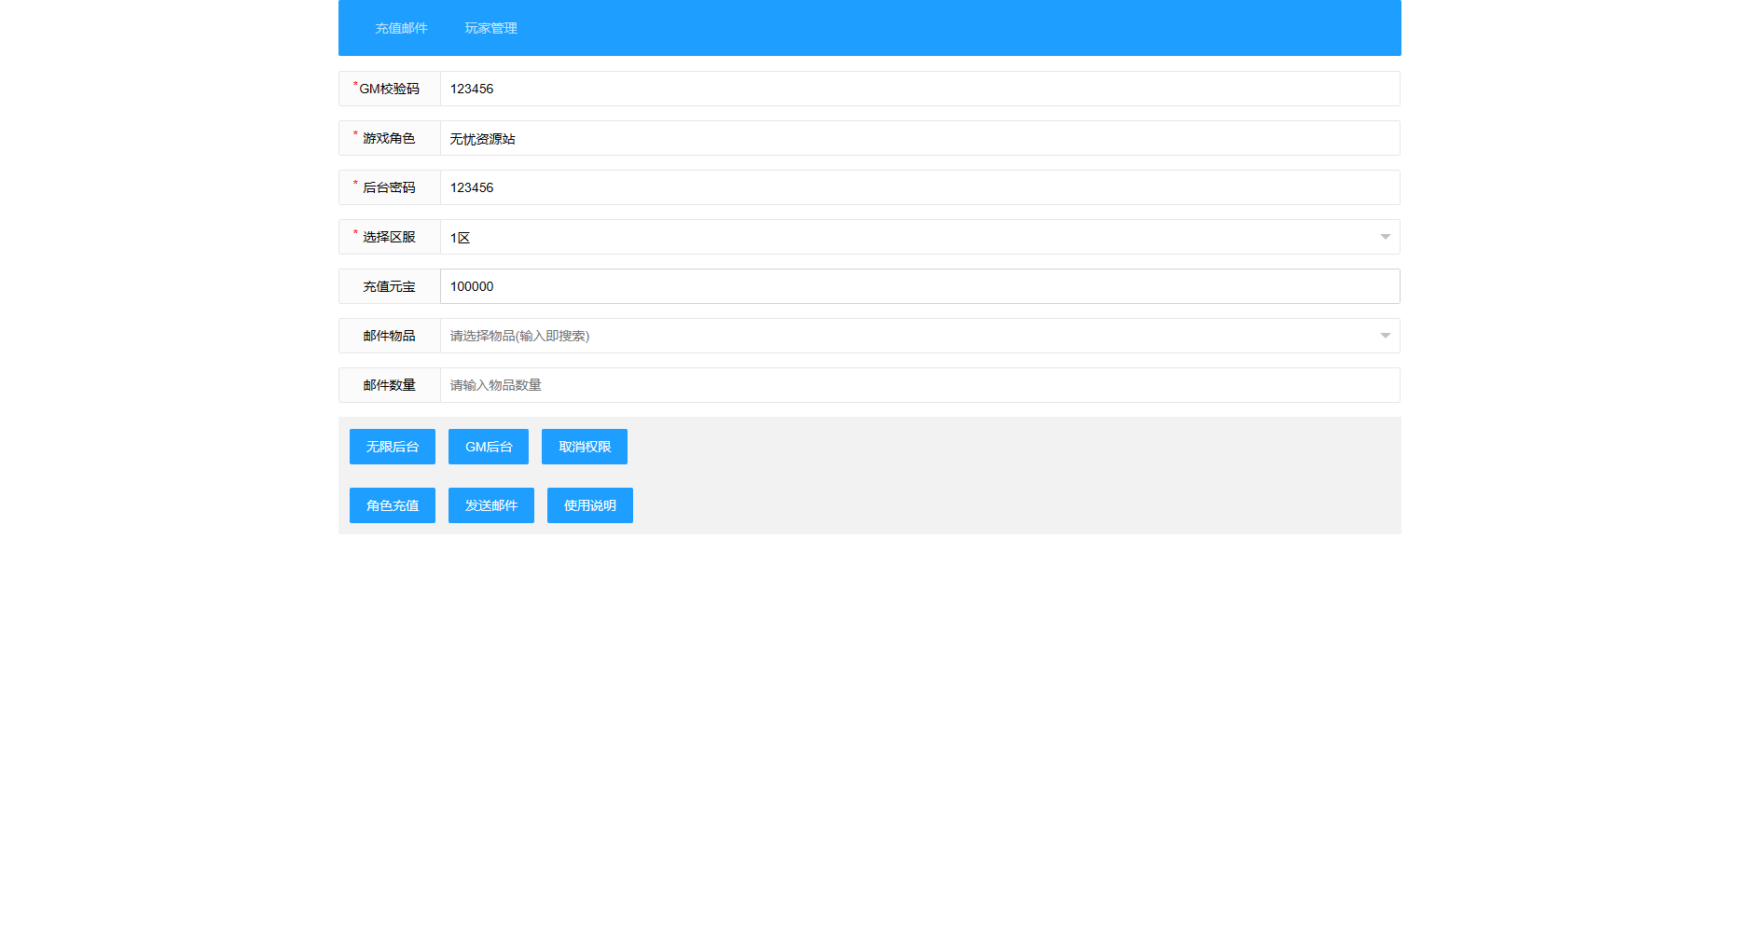Click the 选择区服 label
This screenshot has width=1739, height=939.
point(389,237)
